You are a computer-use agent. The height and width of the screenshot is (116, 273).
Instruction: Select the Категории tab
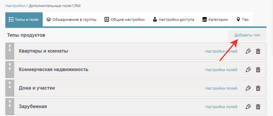click(x=215, y=19)
